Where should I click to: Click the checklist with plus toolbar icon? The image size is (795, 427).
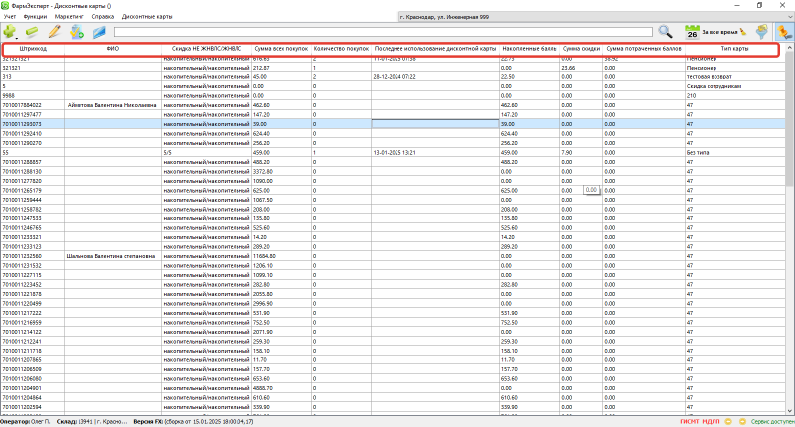(77, 33)
